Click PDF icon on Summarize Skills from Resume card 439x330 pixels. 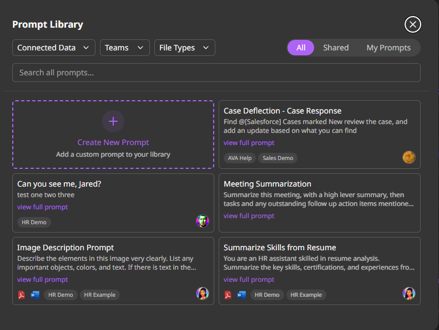(x=228, y=295)
